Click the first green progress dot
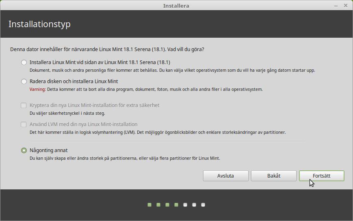This screenshot has height=221, width=353. click(x=149, y=205)
